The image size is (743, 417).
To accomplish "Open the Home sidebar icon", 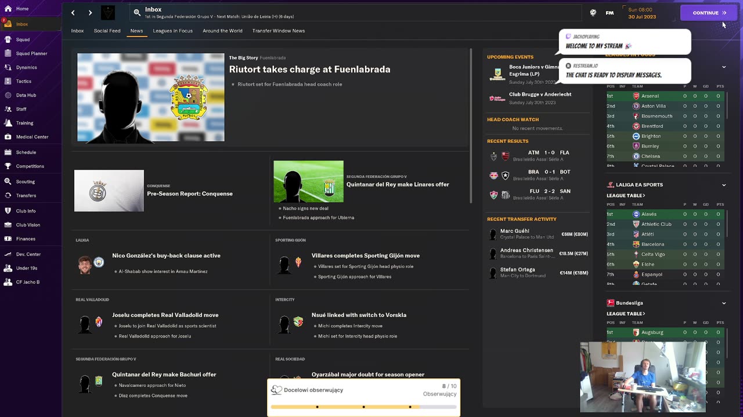I will (x=8, y=9).
